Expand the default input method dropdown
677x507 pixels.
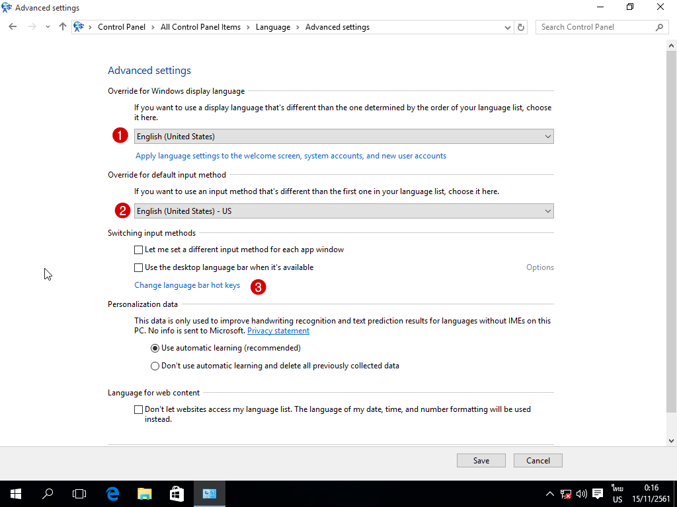(344, 211)
